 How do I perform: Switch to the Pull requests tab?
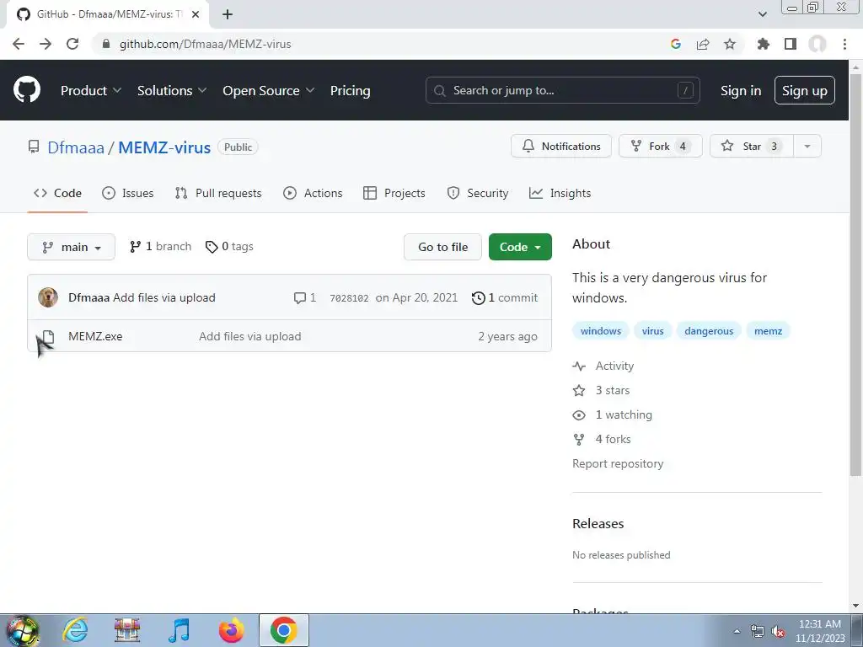(x=218, y=193)
